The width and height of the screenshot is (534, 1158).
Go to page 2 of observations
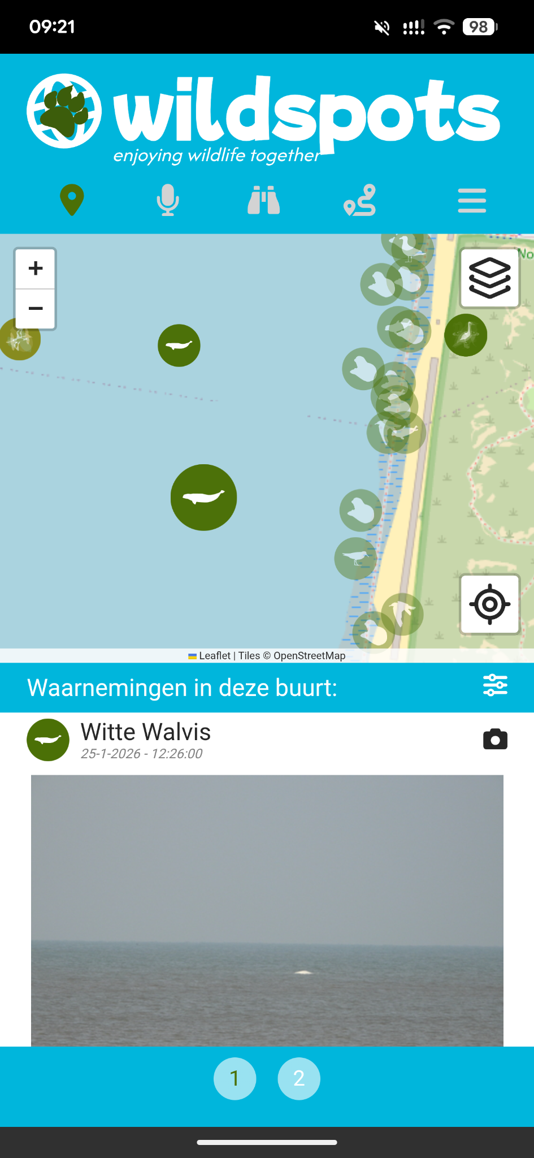tap(299, 1079)
